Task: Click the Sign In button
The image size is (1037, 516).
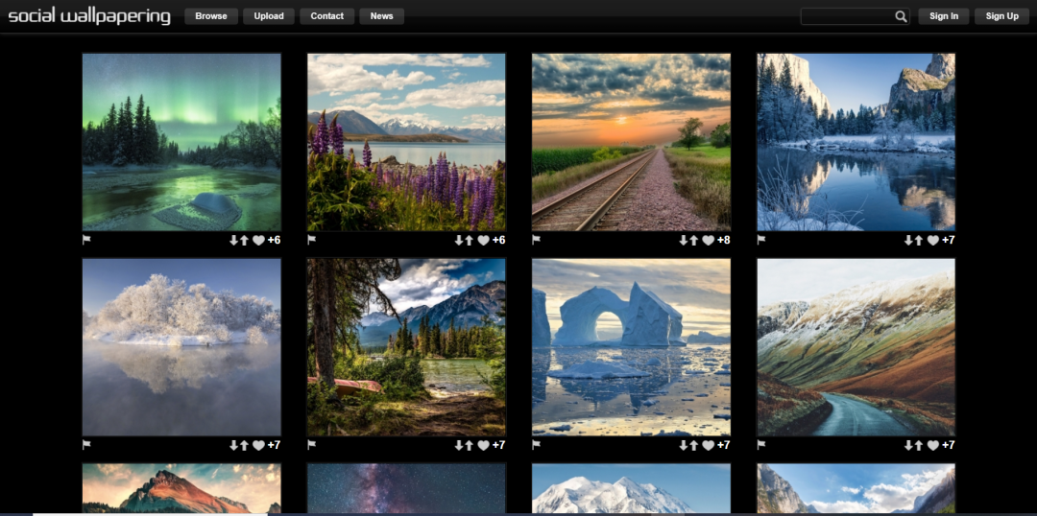Action: coord(944,16)
